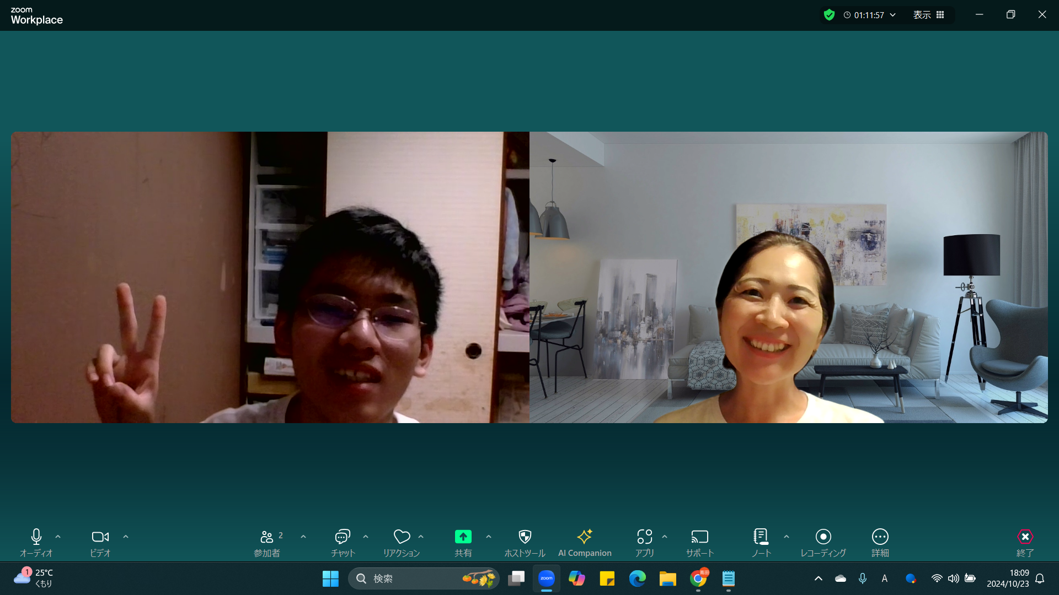This screenshot has height=595, width=1059.
Task: Open Task View on the taskbar
Action: (516, 578)
